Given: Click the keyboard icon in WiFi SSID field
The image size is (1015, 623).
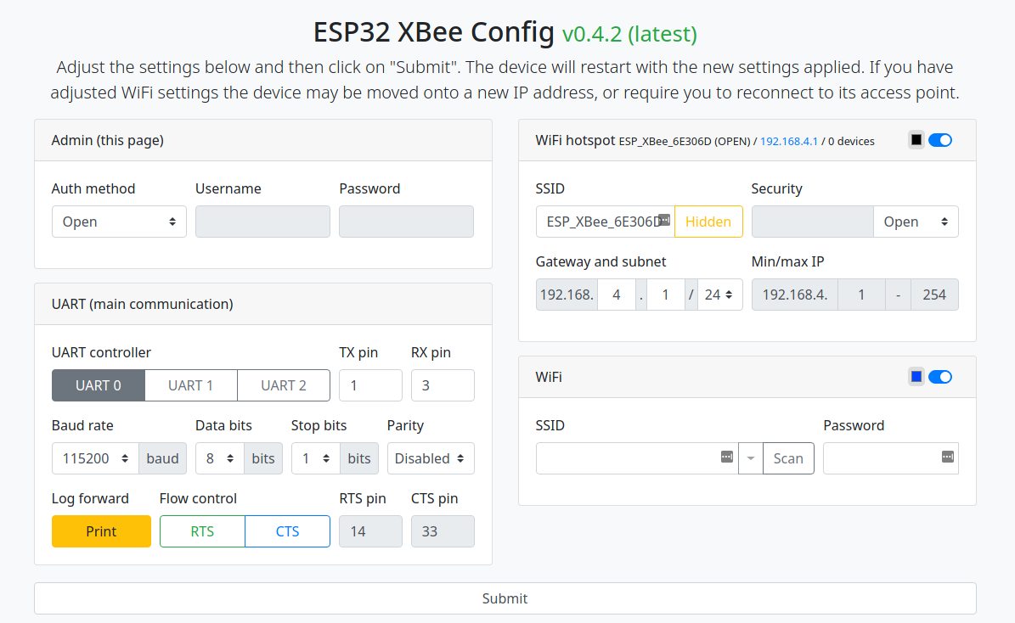Looking at the screenshot, I should coord(726,457).
